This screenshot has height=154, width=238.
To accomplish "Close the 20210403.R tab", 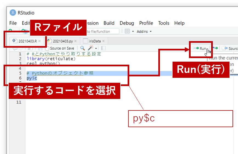I will tap(39, 41).
